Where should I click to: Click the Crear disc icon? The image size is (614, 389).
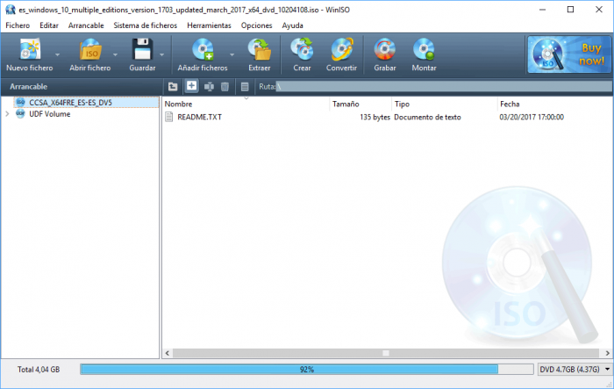[x=302, y=50]
